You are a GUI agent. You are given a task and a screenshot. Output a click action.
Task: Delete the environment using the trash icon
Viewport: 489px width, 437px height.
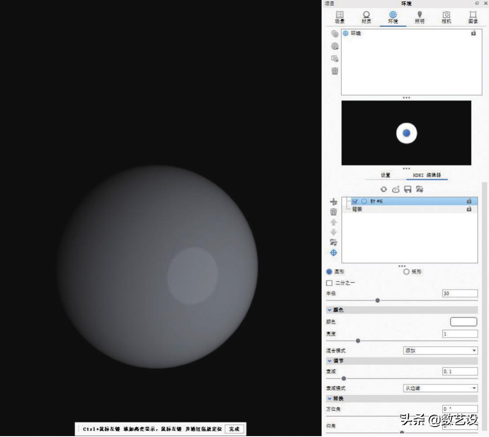pyautogui.click(x=334, y=71)
